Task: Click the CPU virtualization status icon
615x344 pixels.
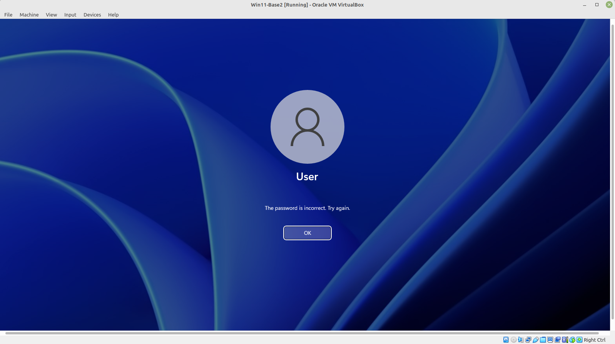Action: (x=565, y=340)
